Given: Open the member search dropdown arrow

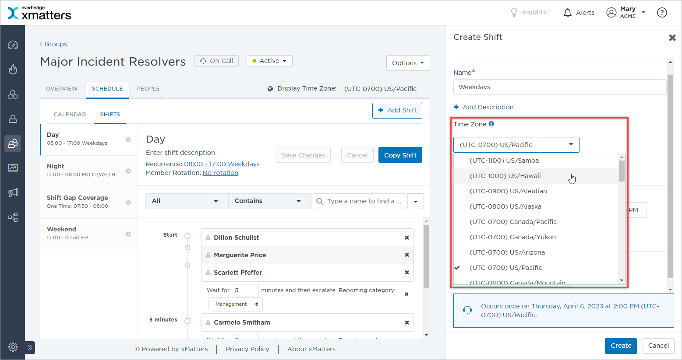Looking at the screenshot, I should 416,201.
